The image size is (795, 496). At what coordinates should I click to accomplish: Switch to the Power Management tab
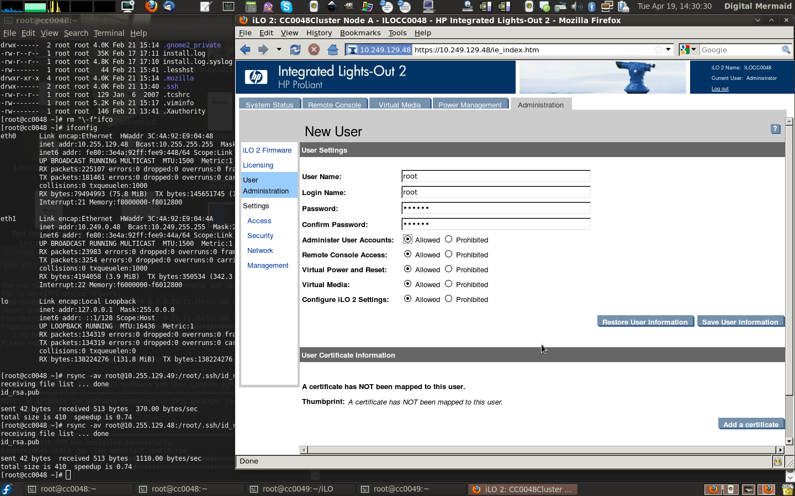coord(470,104)
